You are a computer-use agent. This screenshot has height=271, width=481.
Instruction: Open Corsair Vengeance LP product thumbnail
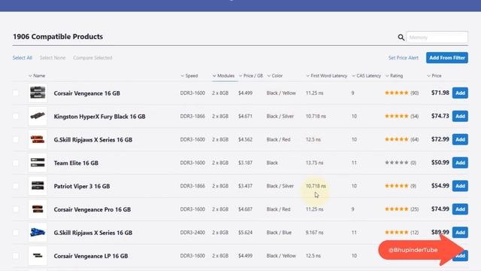point(38,256)
